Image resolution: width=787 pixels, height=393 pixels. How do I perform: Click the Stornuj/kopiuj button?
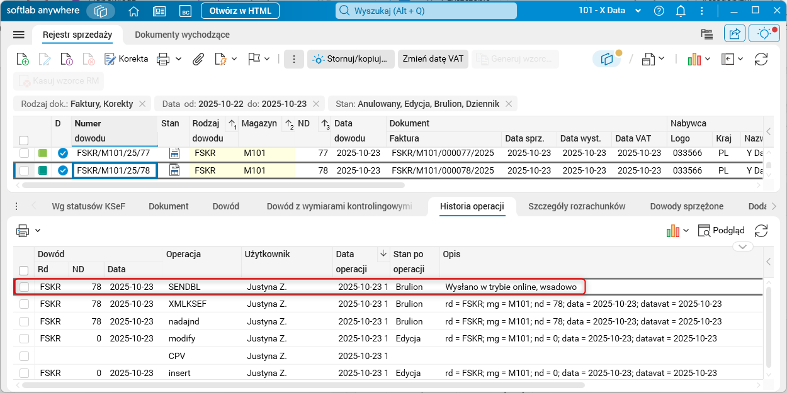[x=351, y=59]
